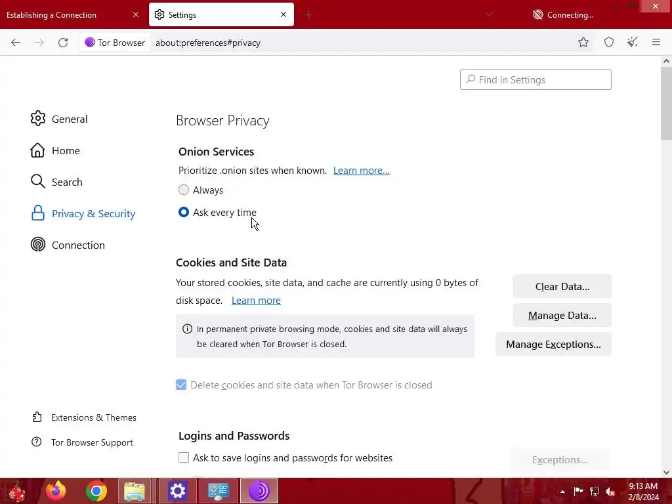Click the Browser Privacy heading

[222, 121]
